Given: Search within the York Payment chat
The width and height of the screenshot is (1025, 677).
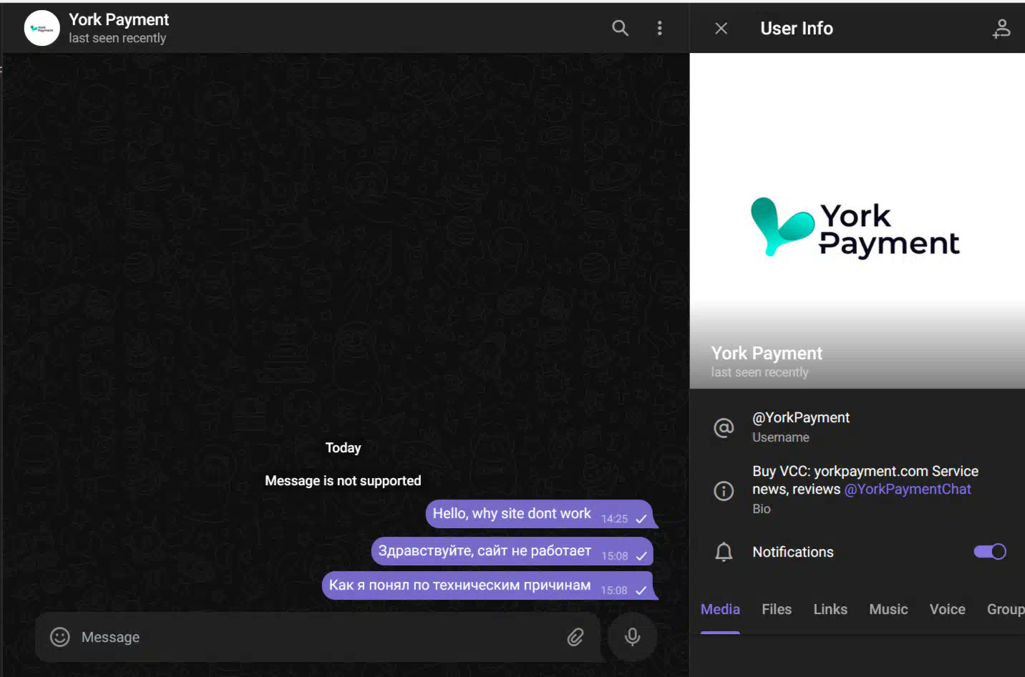Looking at the screenshot, I should pyautogui.click(x=620, y=28).
